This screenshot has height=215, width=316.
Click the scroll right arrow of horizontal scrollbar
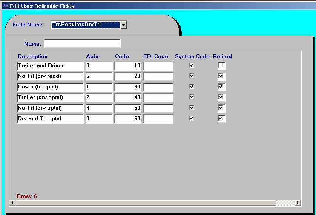(x=298, y=203)
